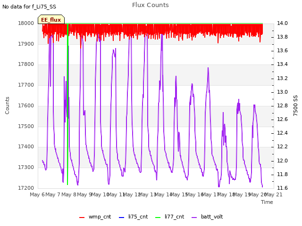Click the 12.8 right axis tick label
The height and width of the screenshot is (226, 302).
282,105
